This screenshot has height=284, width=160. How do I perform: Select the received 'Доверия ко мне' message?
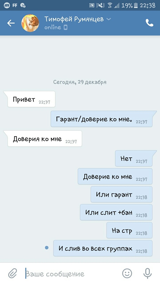point(45,139)
